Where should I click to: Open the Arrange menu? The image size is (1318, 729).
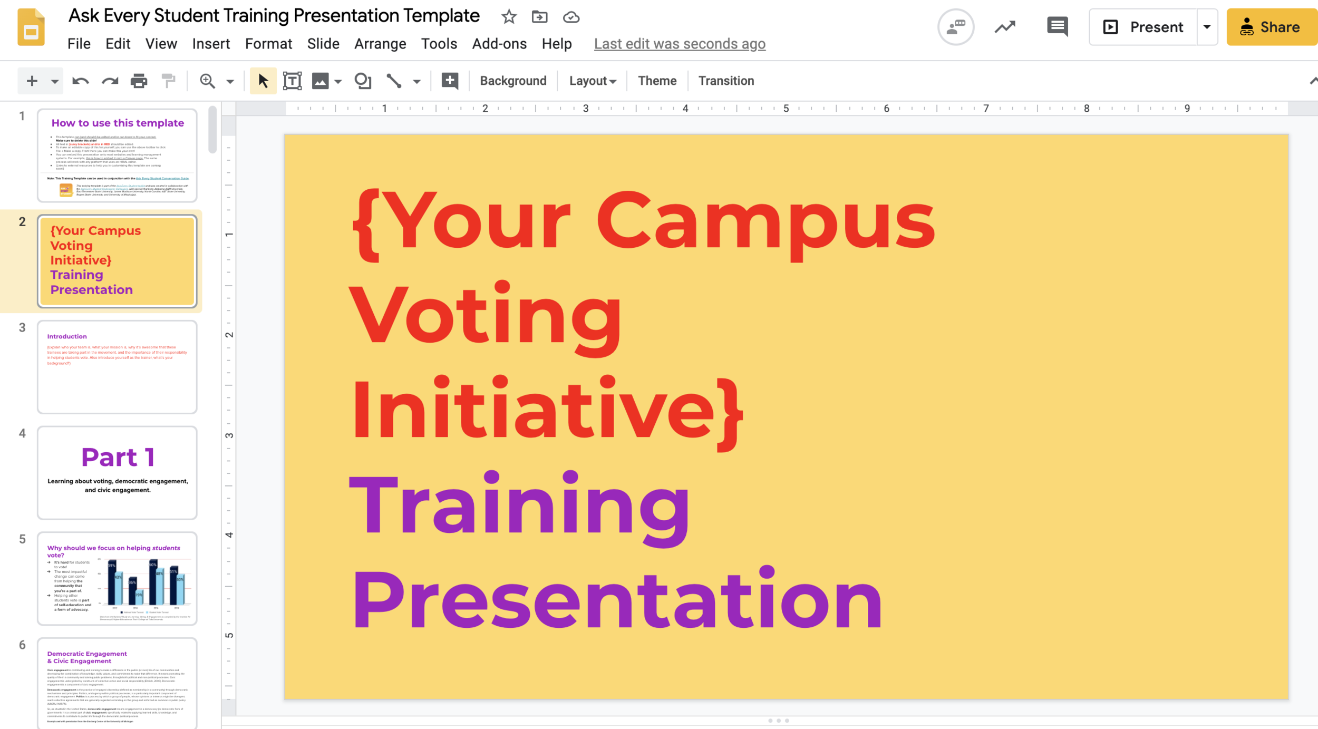(x=380, y=44)
